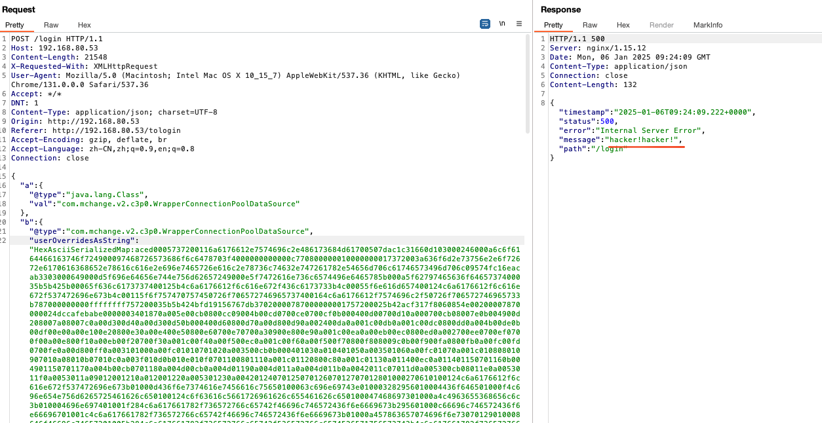822x423 pixels.
Task: Click the '"@type":"java.lang.Class"' line
Action: (x=88, y=194)
